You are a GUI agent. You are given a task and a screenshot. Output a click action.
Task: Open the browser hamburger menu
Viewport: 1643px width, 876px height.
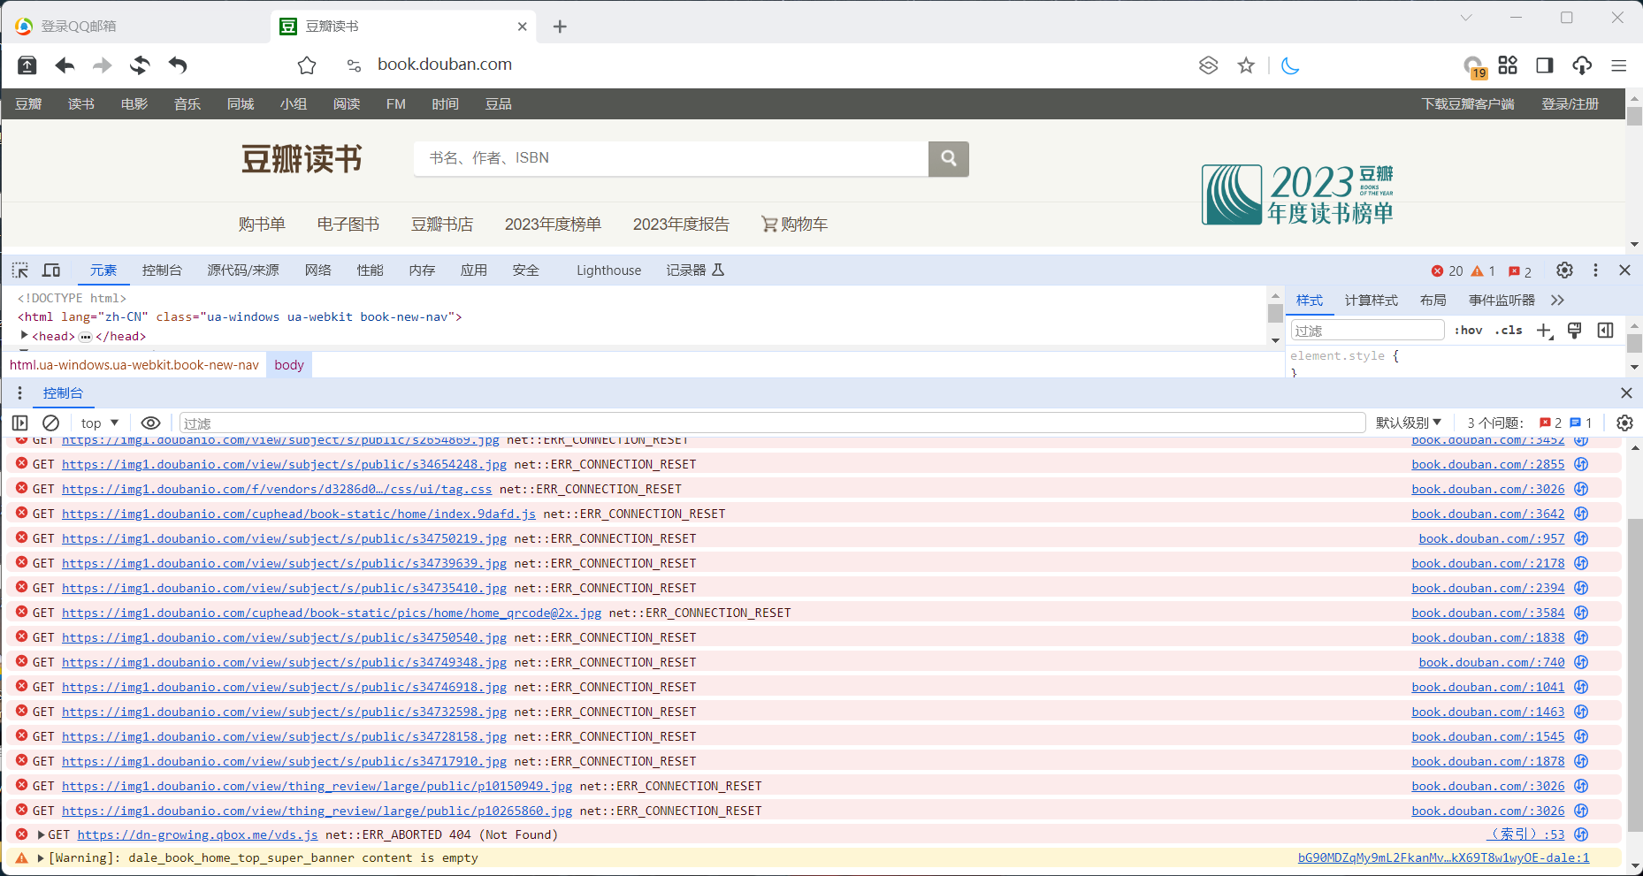(1619, 65)
